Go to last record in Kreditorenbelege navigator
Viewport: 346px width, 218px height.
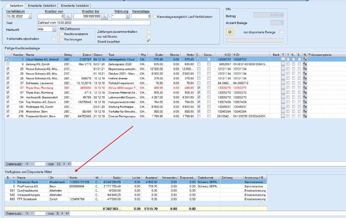tap(69, 164)
